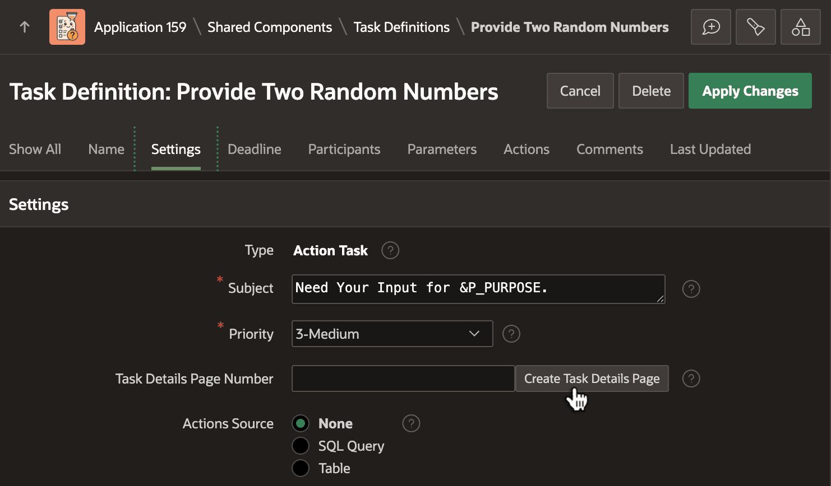
Task: Open the Participants tab
Action: [x=344, y=149]
